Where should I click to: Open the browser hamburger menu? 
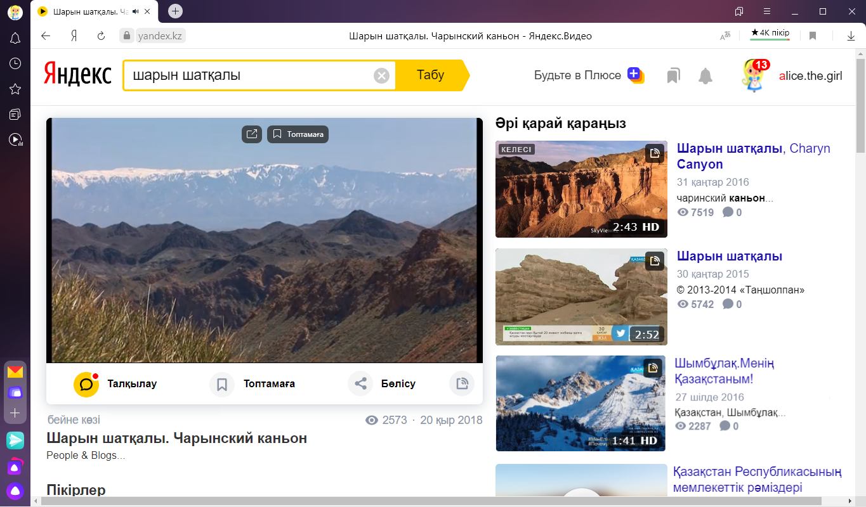pos(767,11)
